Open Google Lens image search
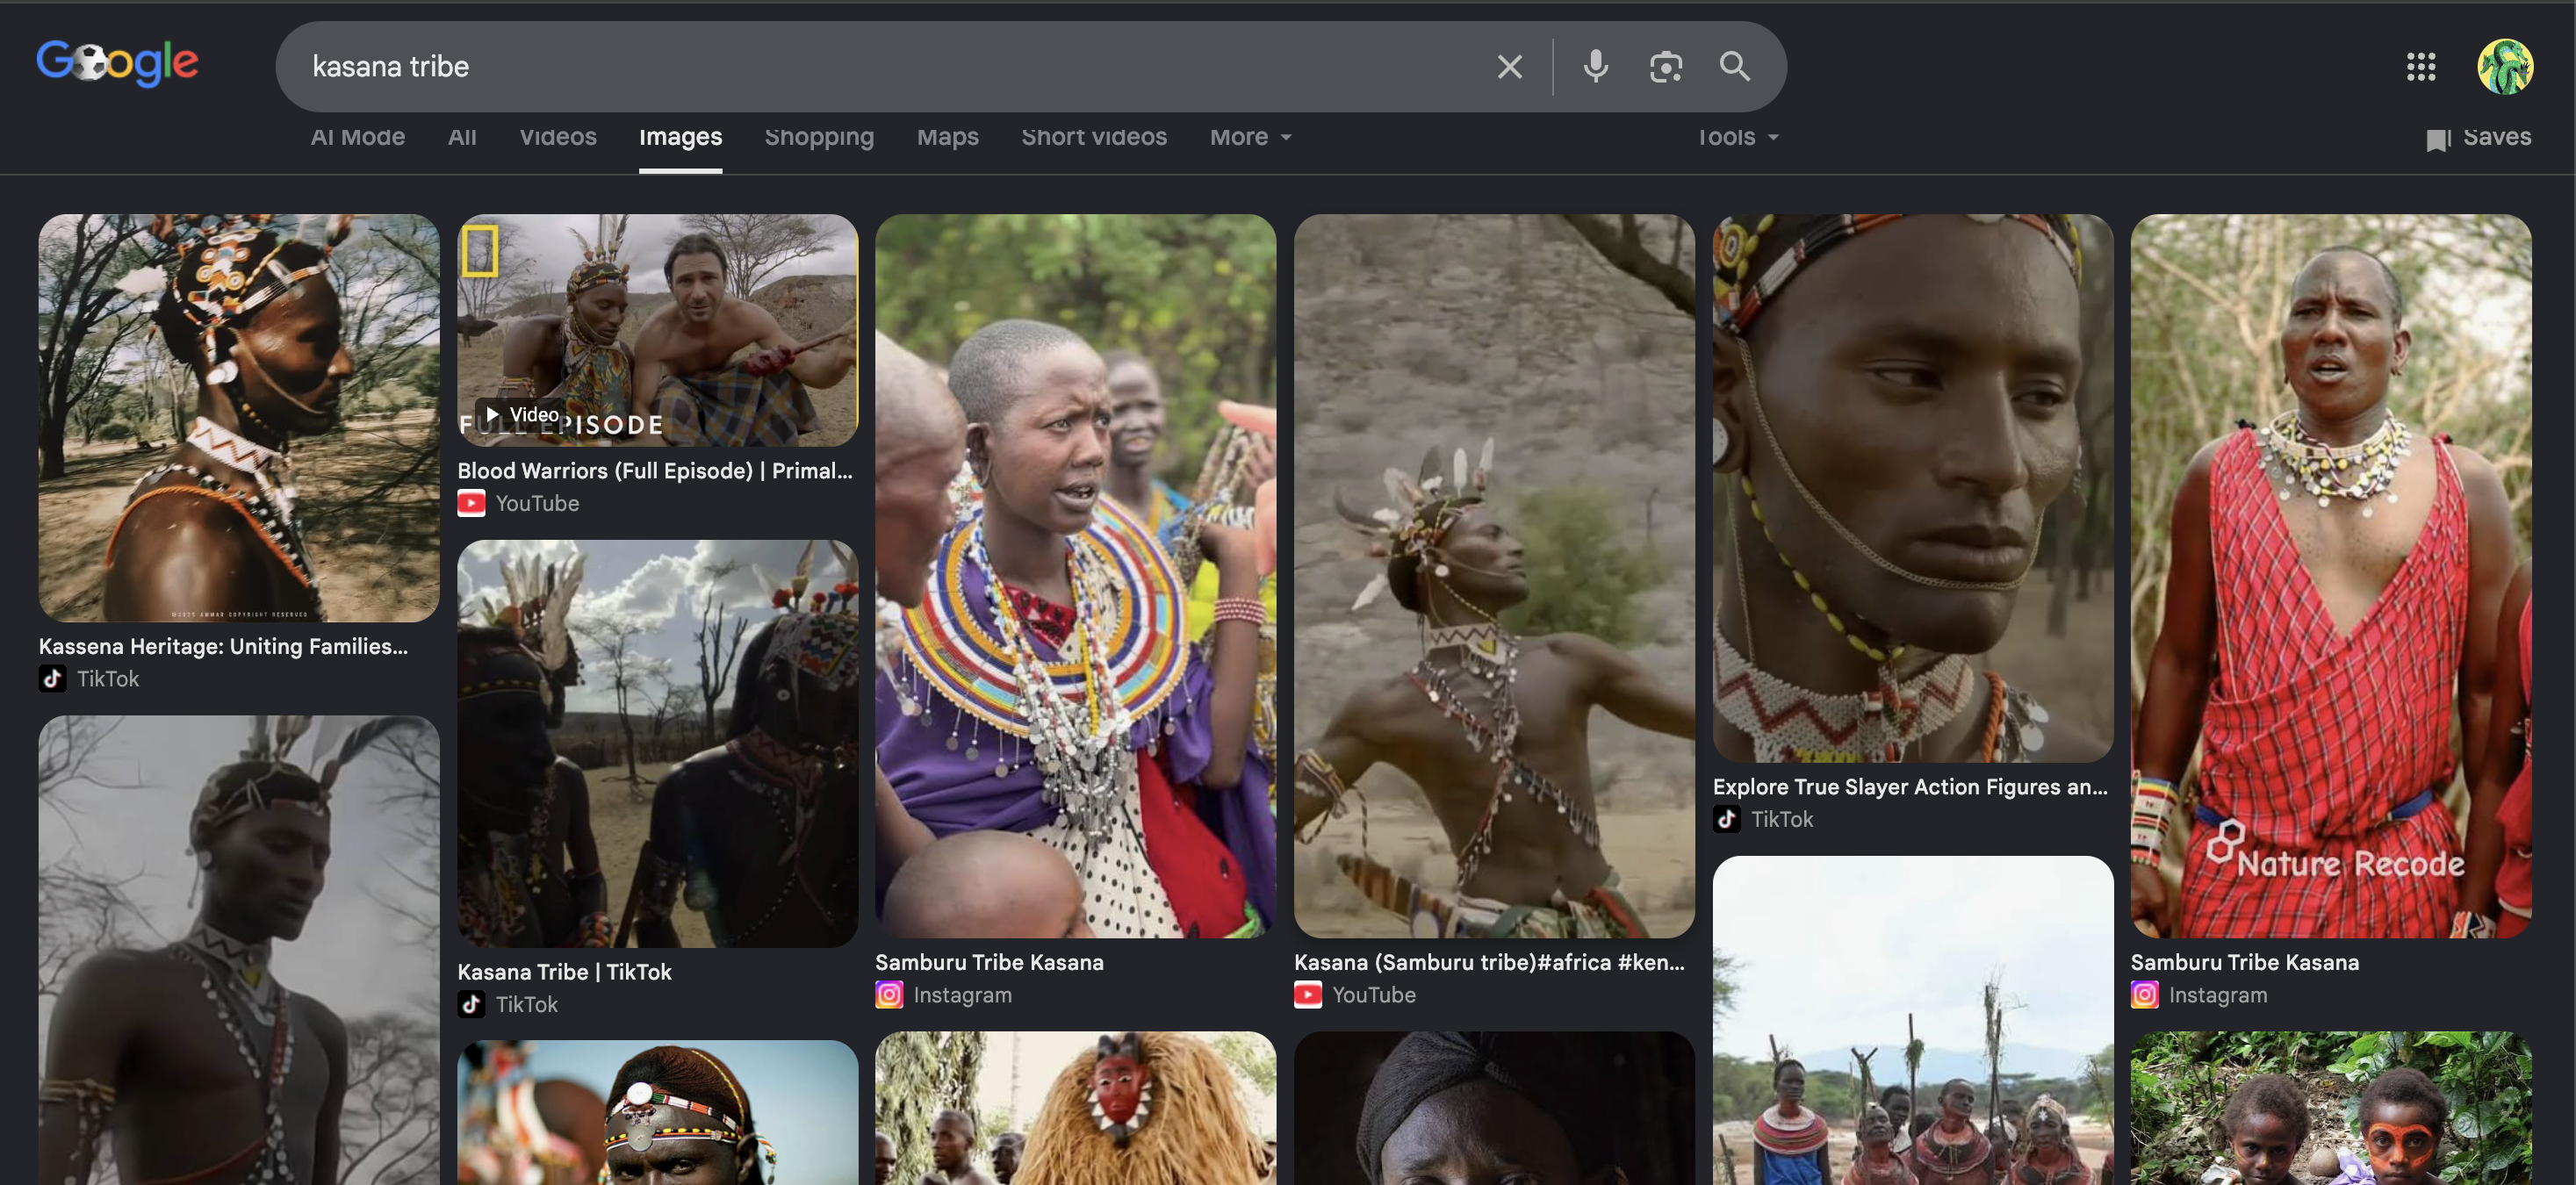This screenshot has width=2576, height=1185. point(1665,67)
